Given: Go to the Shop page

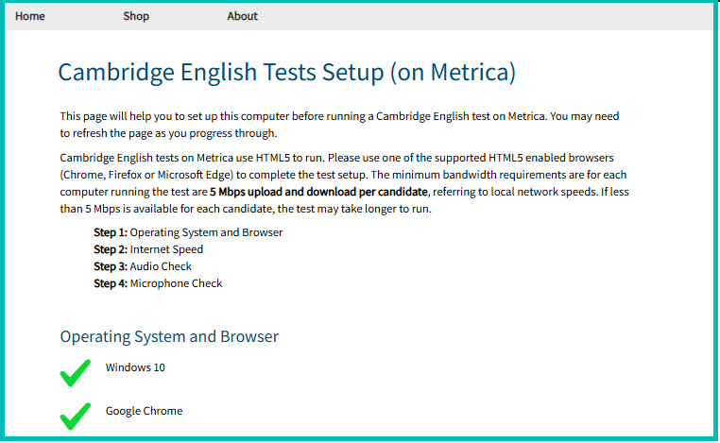Looking at the screenshot, I should click(136, 16).
